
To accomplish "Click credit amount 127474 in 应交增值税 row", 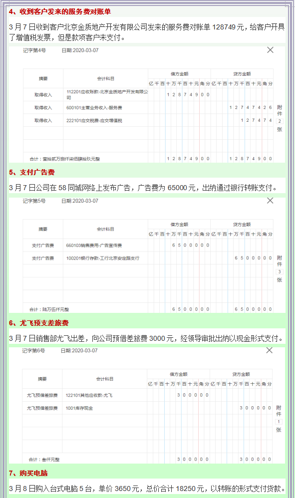I will point(256,120).
